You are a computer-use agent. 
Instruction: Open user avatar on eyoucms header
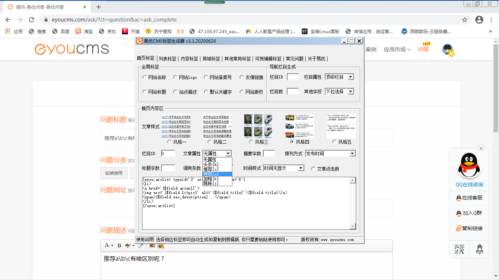click(447, 50)
